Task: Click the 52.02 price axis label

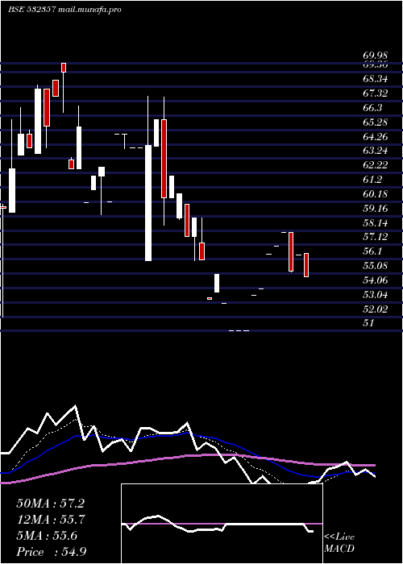Action: [376, 309]
